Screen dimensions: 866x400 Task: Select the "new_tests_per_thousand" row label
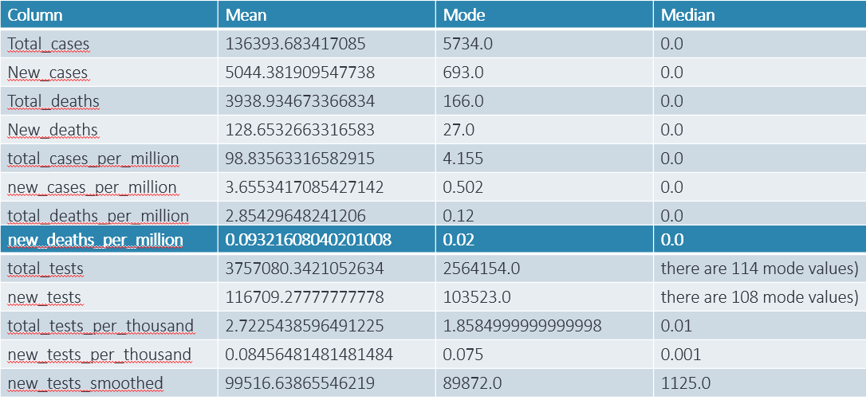[x=100, y=355]
